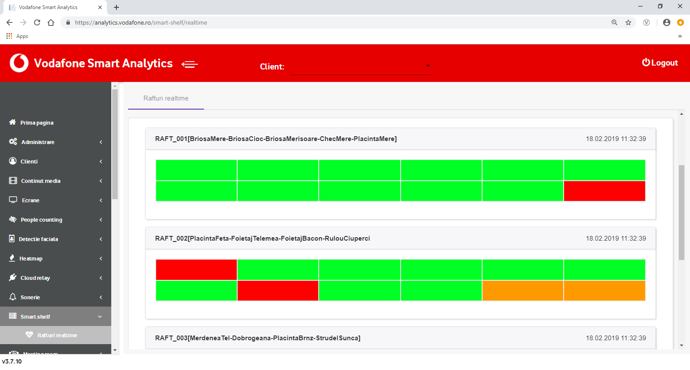
Task: Click the Cloud relay plug icon
Action: 13,277
